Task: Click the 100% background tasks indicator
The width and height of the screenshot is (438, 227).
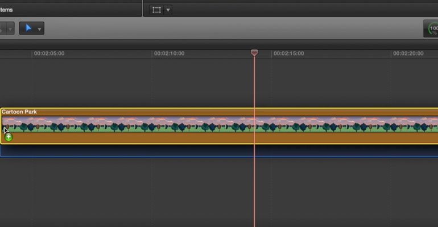Action: (x=432, y=29)
